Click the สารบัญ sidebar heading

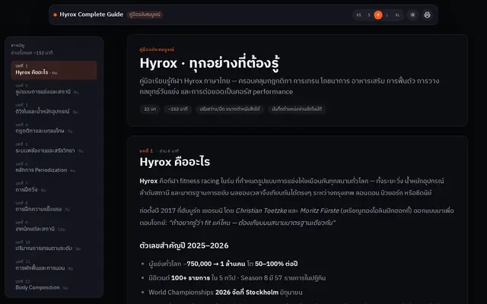[x=18, y=46]
